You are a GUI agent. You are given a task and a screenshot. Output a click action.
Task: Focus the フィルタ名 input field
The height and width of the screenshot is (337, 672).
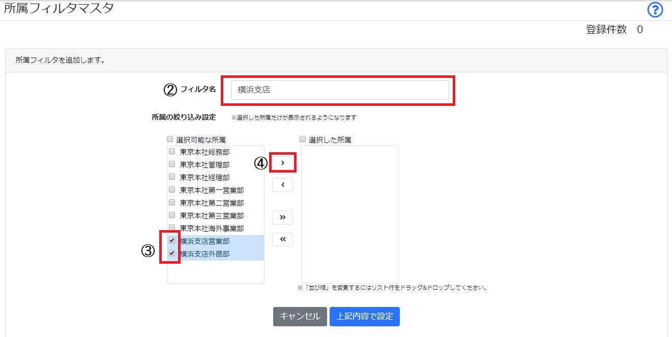click(x=340, y=90)
